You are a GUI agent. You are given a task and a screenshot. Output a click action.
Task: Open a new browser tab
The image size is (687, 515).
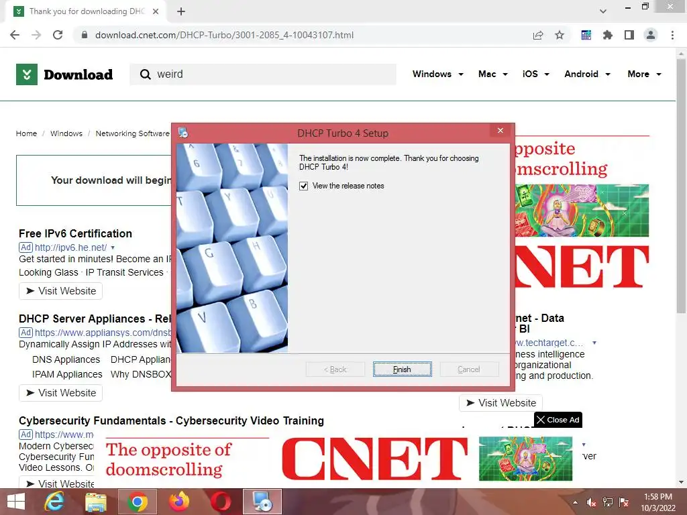coord(181,11)
